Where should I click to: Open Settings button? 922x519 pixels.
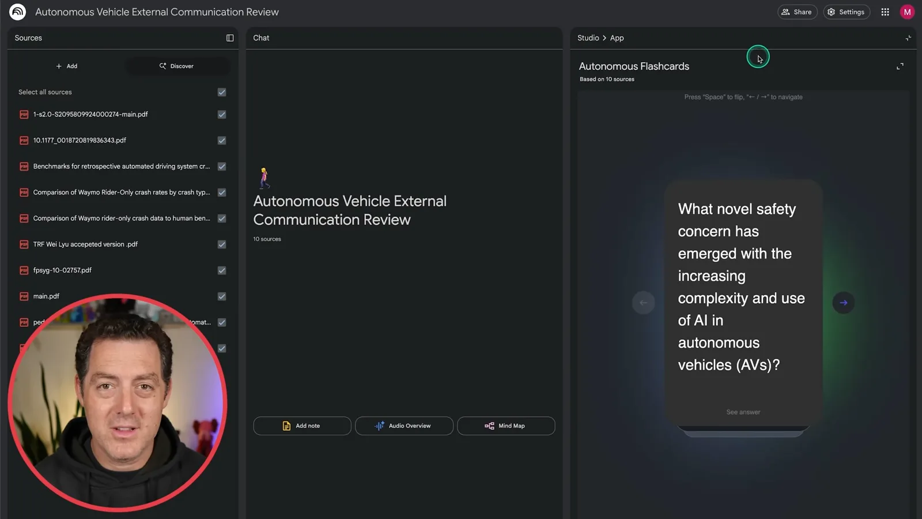coord(846,12)
